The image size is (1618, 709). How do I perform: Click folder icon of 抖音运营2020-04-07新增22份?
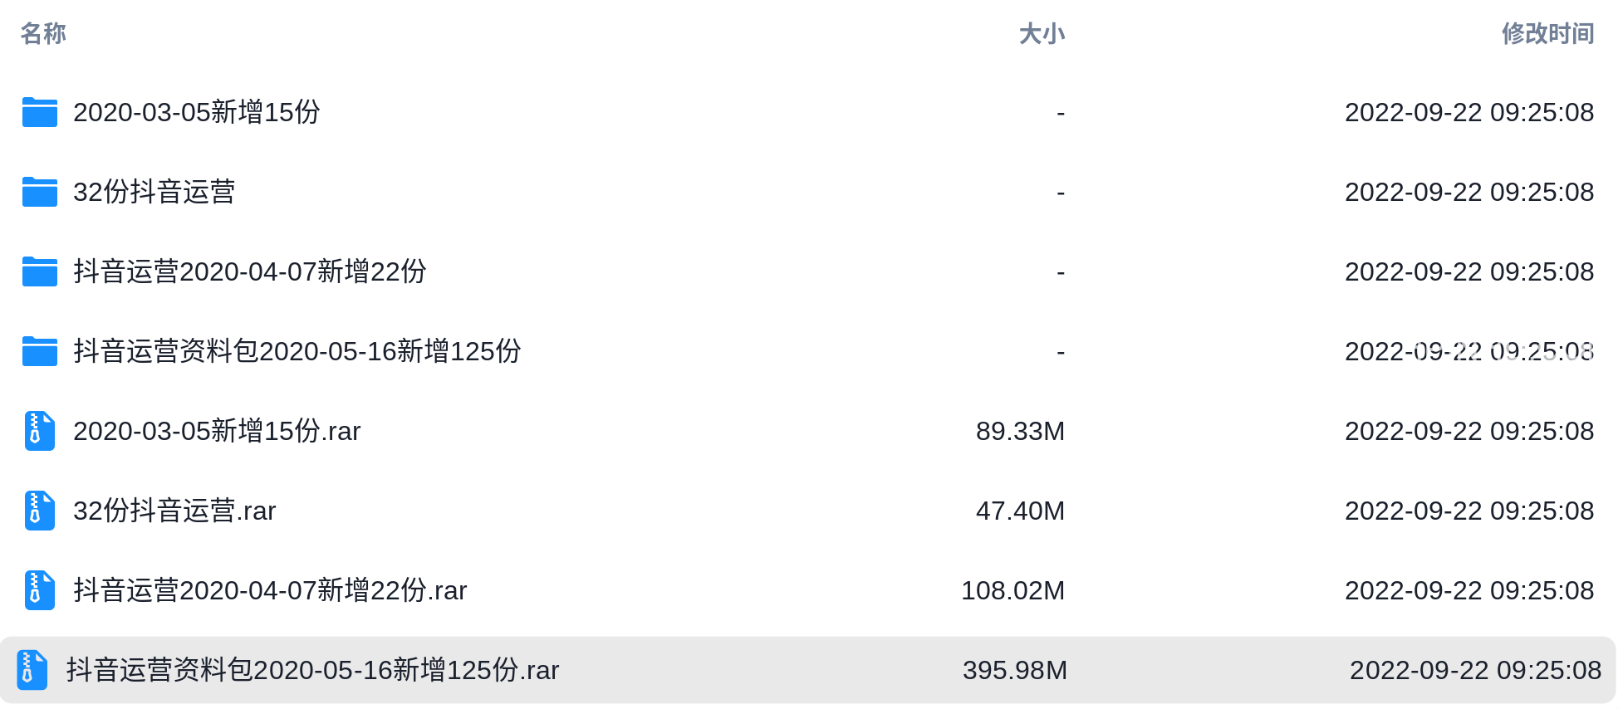(x=40, y=271)
